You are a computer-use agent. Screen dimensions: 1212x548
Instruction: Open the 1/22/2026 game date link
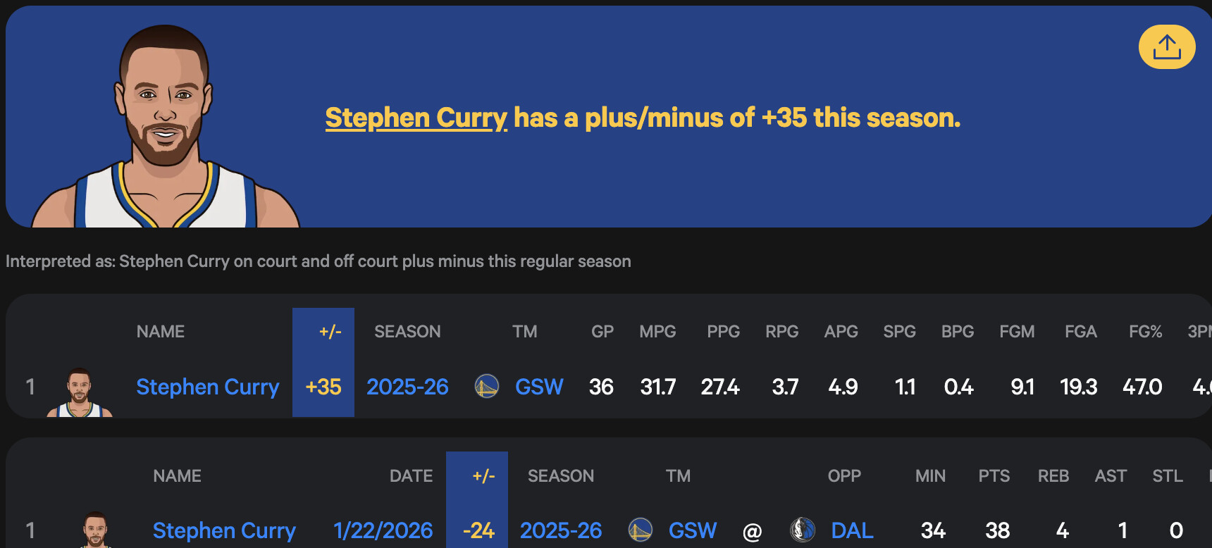(x=383, y=530)
